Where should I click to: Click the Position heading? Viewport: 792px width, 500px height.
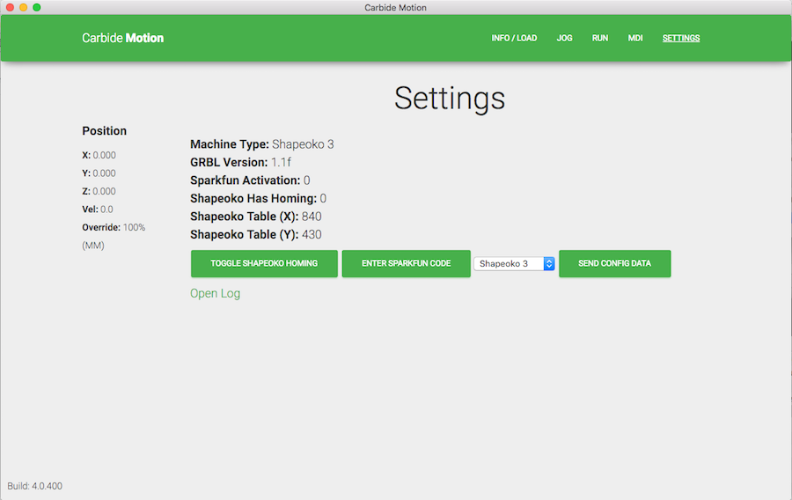click(105, 131)
